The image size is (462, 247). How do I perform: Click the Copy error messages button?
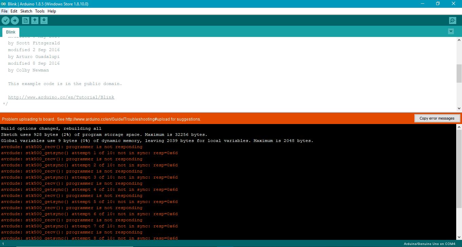click(437, 118)
